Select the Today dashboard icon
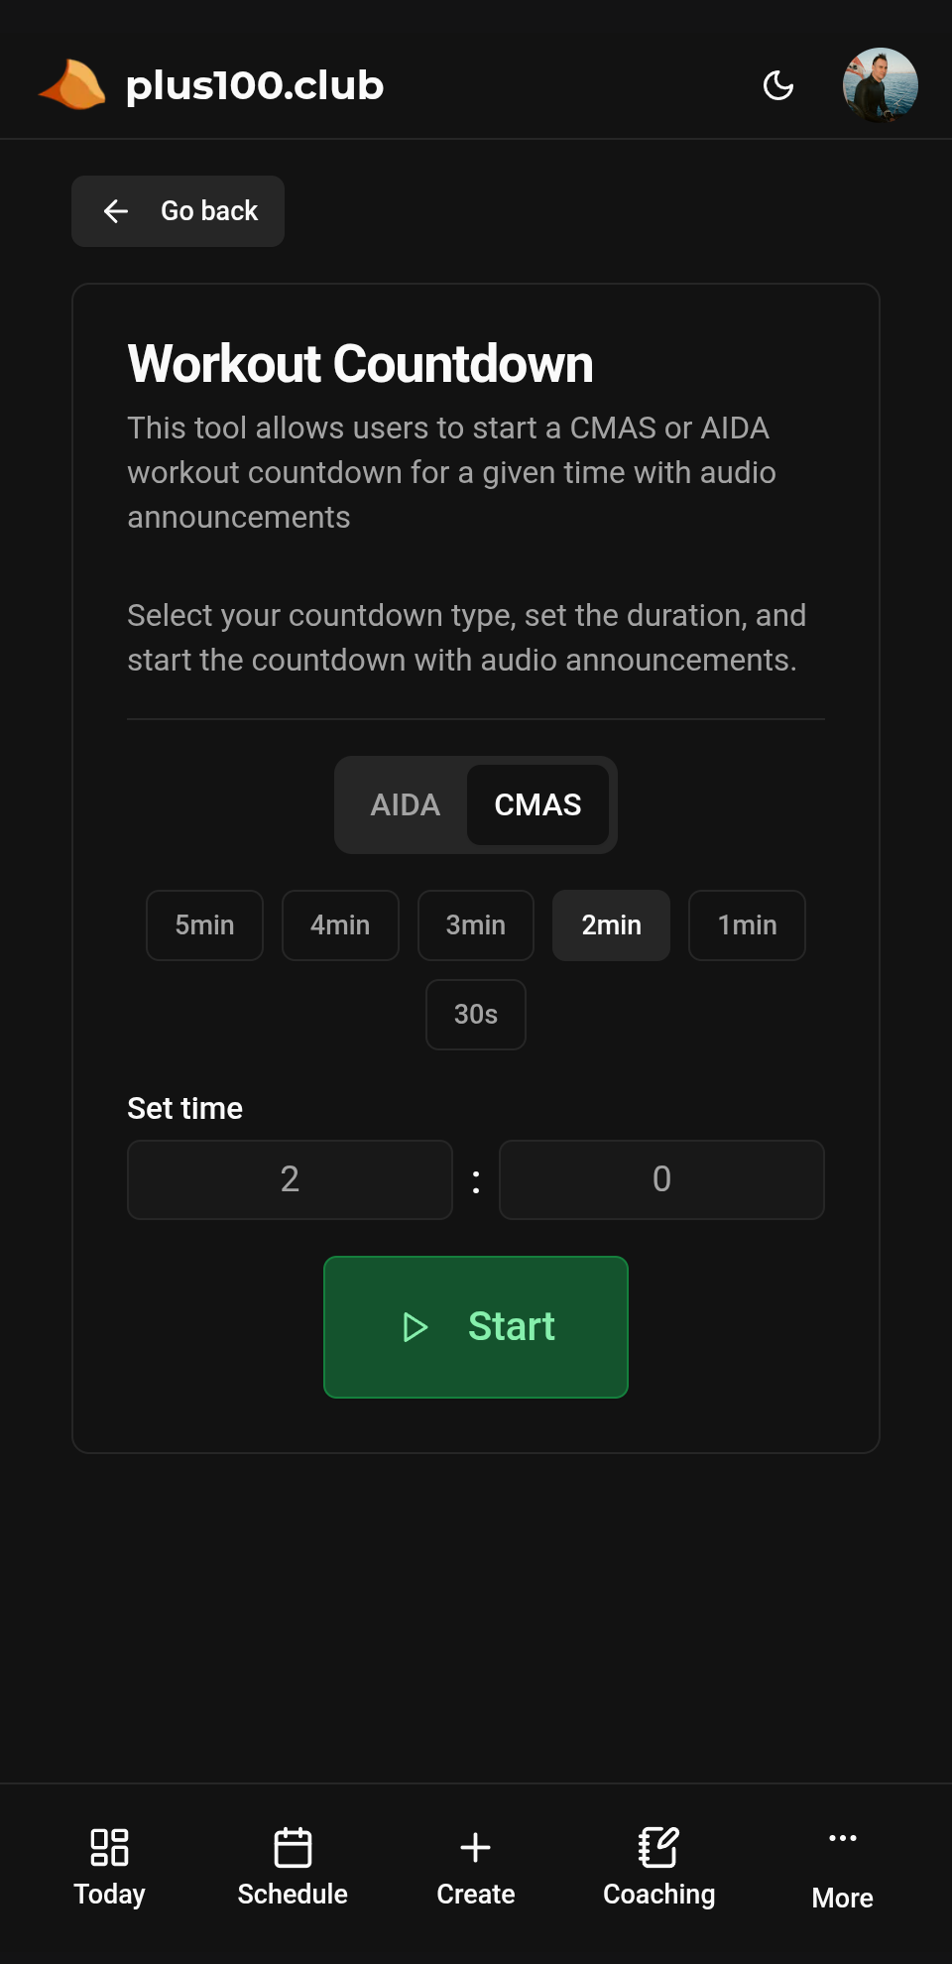Viewport: 952px width, 1964px height. 108,1847
